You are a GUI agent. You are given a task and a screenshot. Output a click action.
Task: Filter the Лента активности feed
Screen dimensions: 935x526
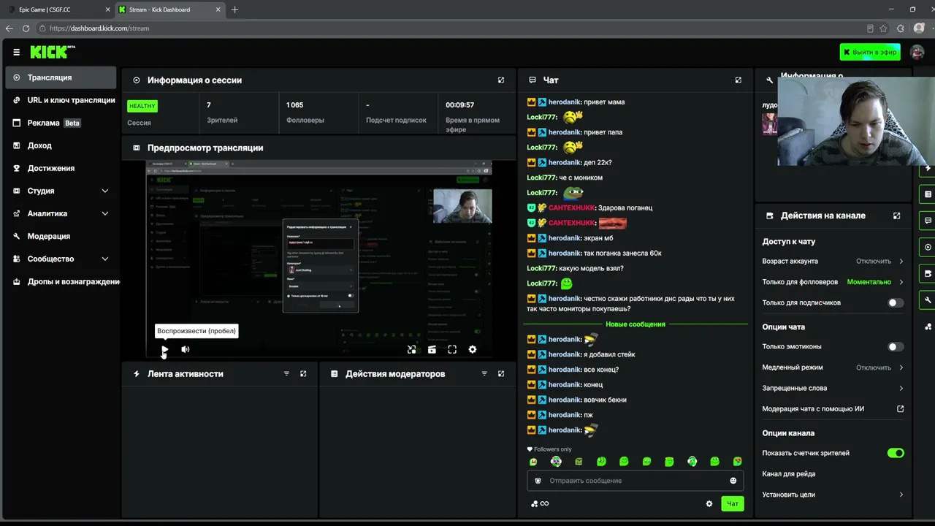point(286,374)
